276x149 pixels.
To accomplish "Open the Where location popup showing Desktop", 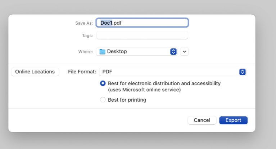I will click(137, 52).
